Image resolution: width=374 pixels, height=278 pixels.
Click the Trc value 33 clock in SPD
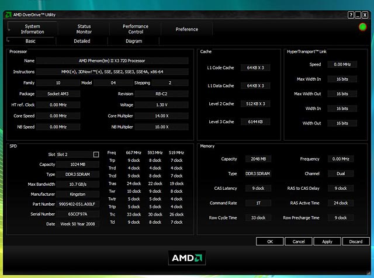[134, 214]
